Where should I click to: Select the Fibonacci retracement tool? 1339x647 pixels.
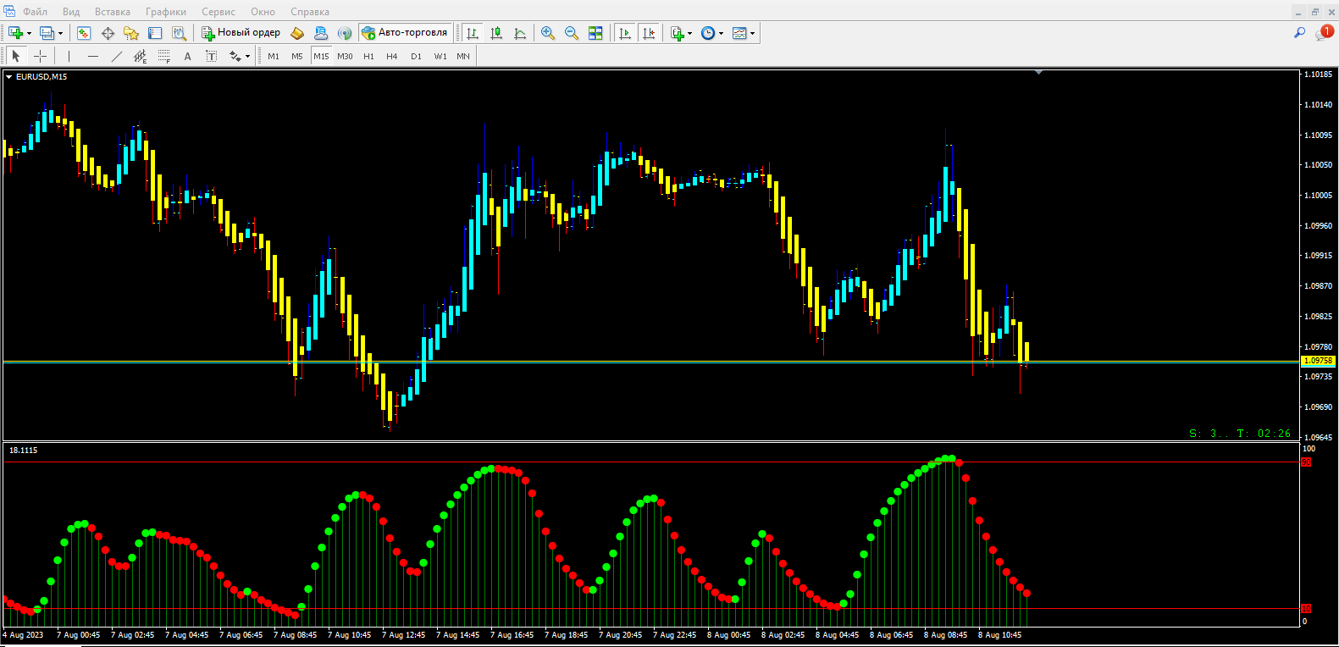point(163,56)
